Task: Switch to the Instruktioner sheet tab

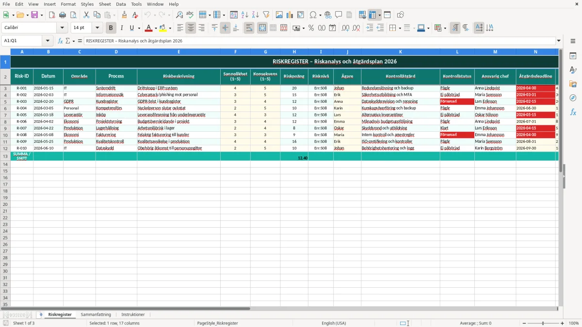Action: click(x=133, y=314)
